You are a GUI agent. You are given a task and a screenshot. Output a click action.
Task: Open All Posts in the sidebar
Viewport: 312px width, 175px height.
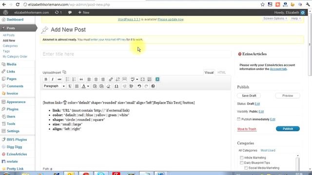pos(9,35)
